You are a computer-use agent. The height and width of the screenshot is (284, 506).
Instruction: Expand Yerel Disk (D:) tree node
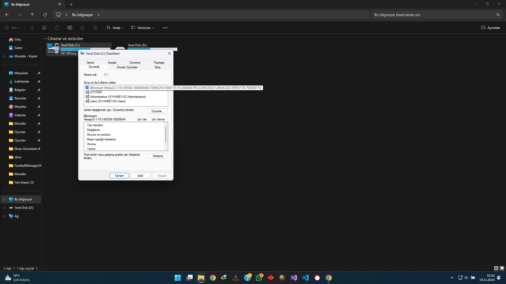pyautogui.click(x=4, y=208)
